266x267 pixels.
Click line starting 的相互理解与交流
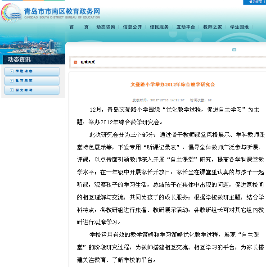170,197
